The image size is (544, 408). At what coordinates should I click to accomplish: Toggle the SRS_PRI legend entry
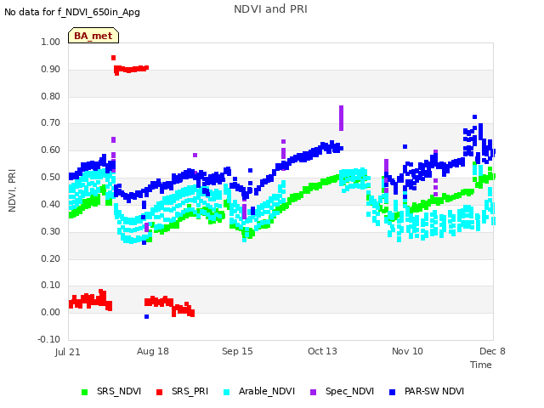pyautogui.click(x=182, y=391)
